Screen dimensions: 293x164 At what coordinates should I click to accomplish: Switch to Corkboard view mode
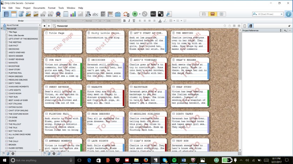tap(211, 14)
